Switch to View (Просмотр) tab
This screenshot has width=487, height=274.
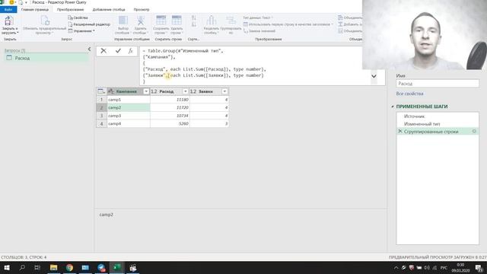pos(142,10)
